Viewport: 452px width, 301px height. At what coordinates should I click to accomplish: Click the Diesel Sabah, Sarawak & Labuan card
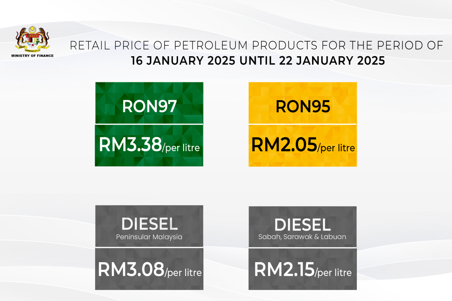click(302, 247)
